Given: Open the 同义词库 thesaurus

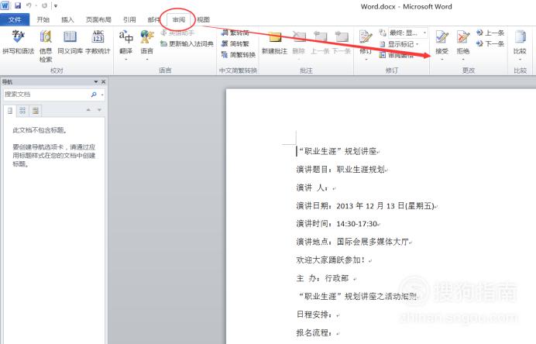Looking at the screenshot, I should pyautogui.click(x=70, y=43).
